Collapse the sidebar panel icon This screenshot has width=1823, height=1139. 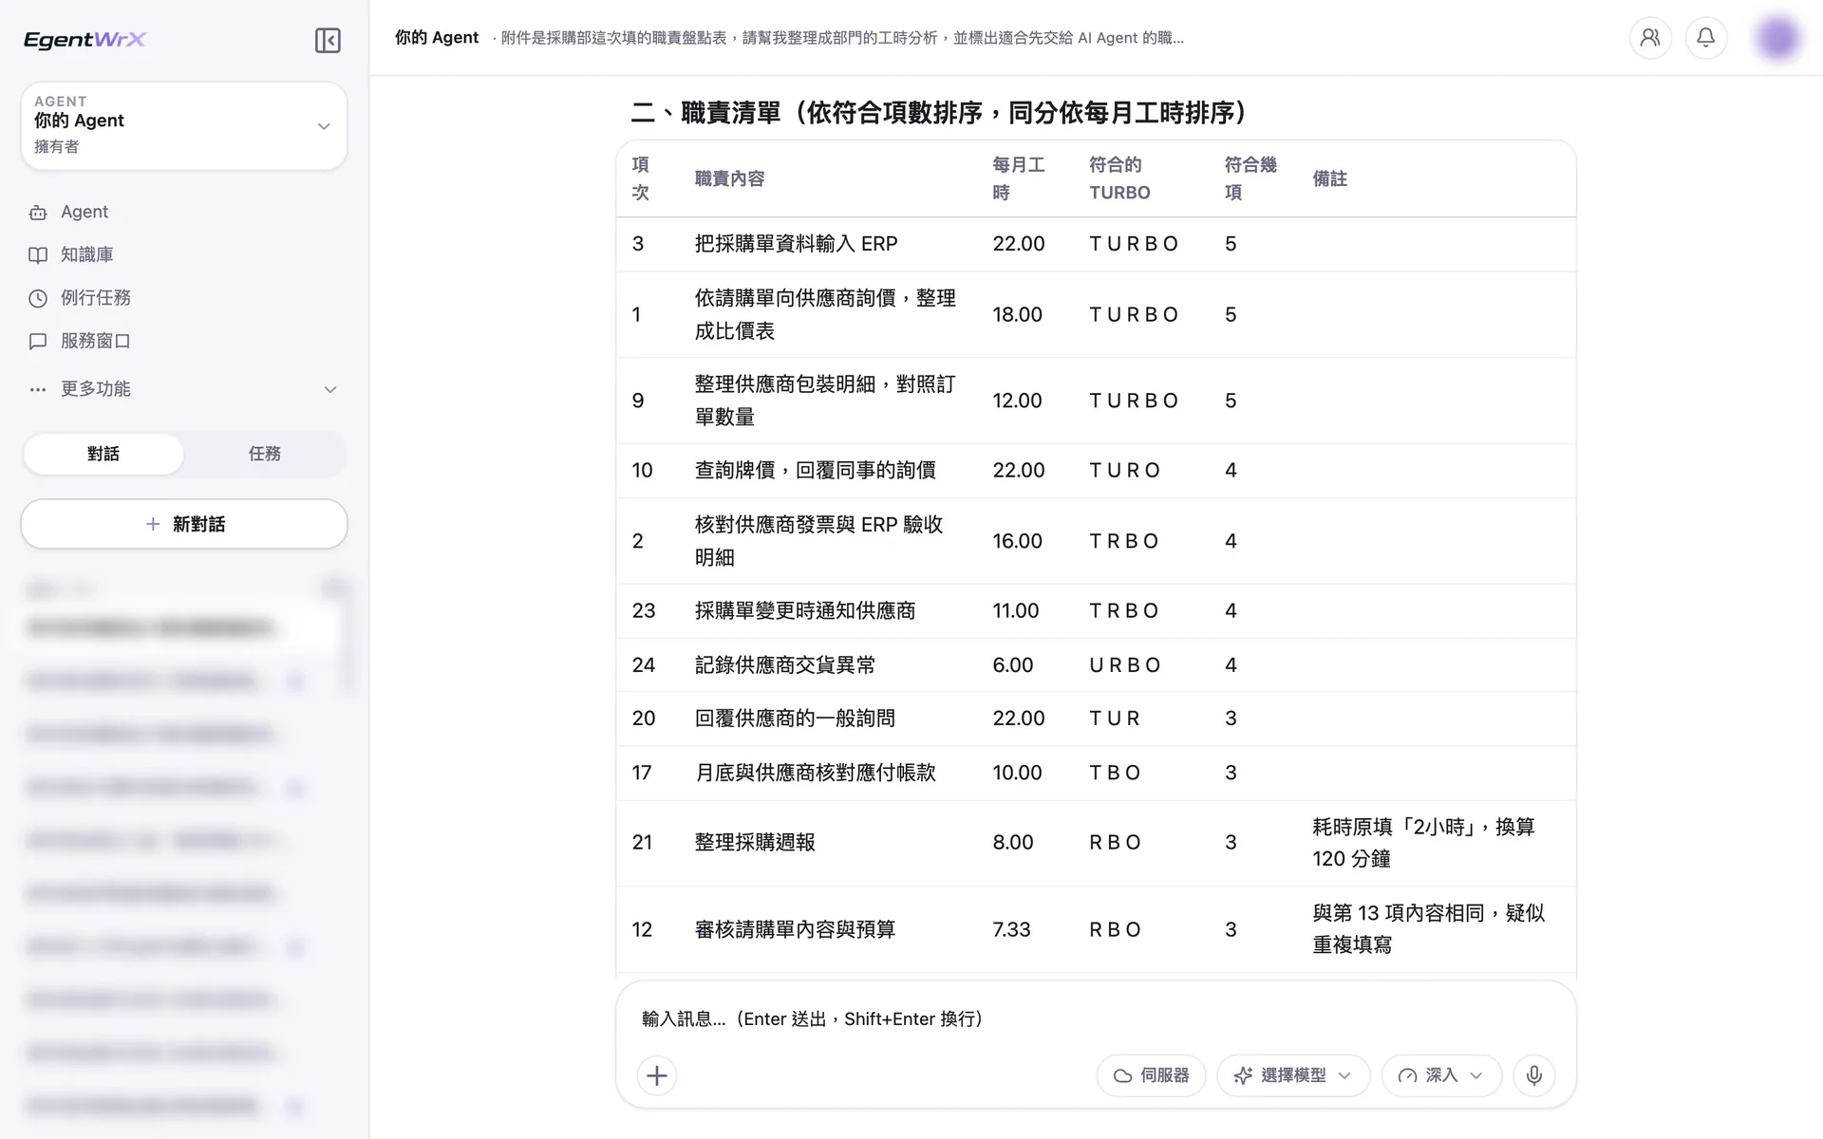328,40
